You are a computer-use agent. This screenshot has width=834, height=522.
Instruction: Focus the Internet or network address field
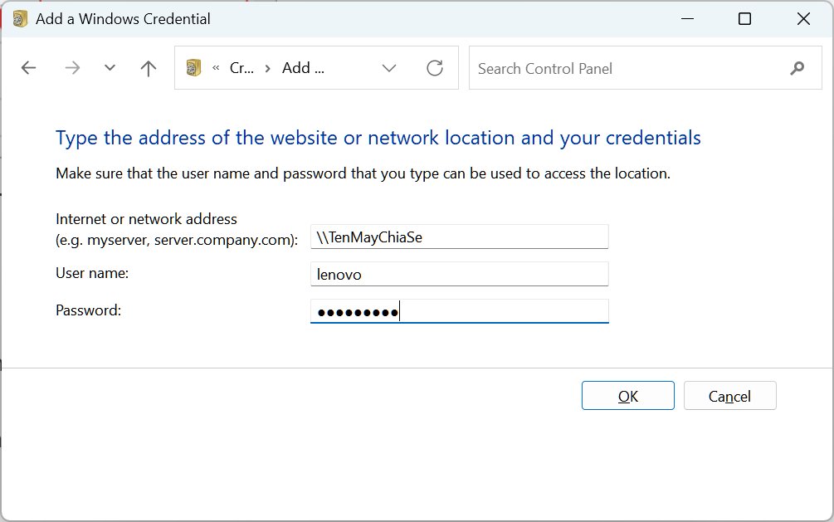[x=459, y=237]
